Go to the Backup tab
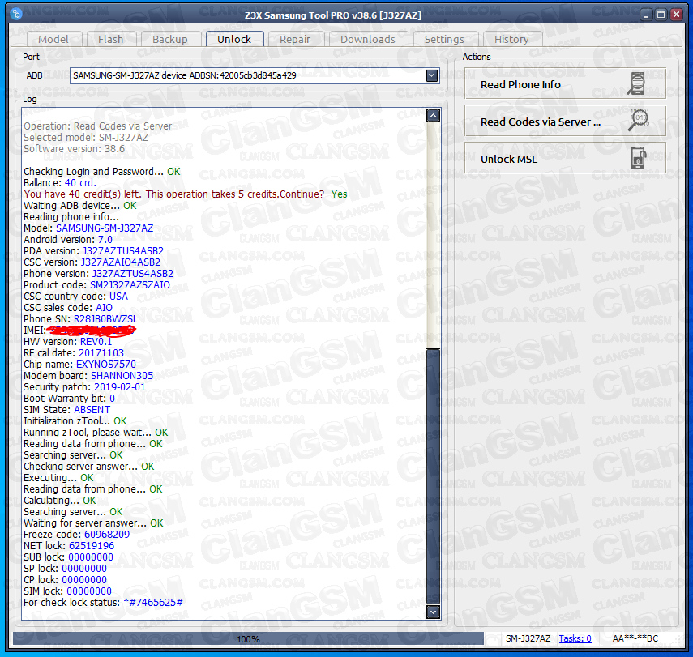The width and height of the screenshot is (693, 657). pos(170,40)
